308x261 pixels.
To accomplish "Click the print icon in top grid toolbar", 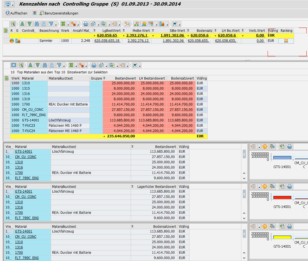I will (86, 24).
